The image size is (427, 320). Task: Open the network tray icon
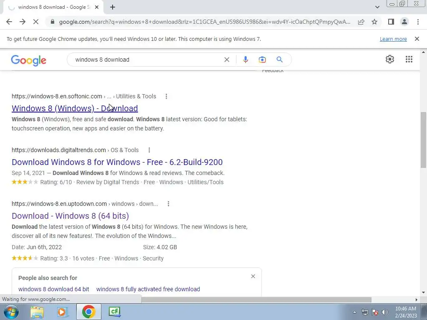pos(364,312)
